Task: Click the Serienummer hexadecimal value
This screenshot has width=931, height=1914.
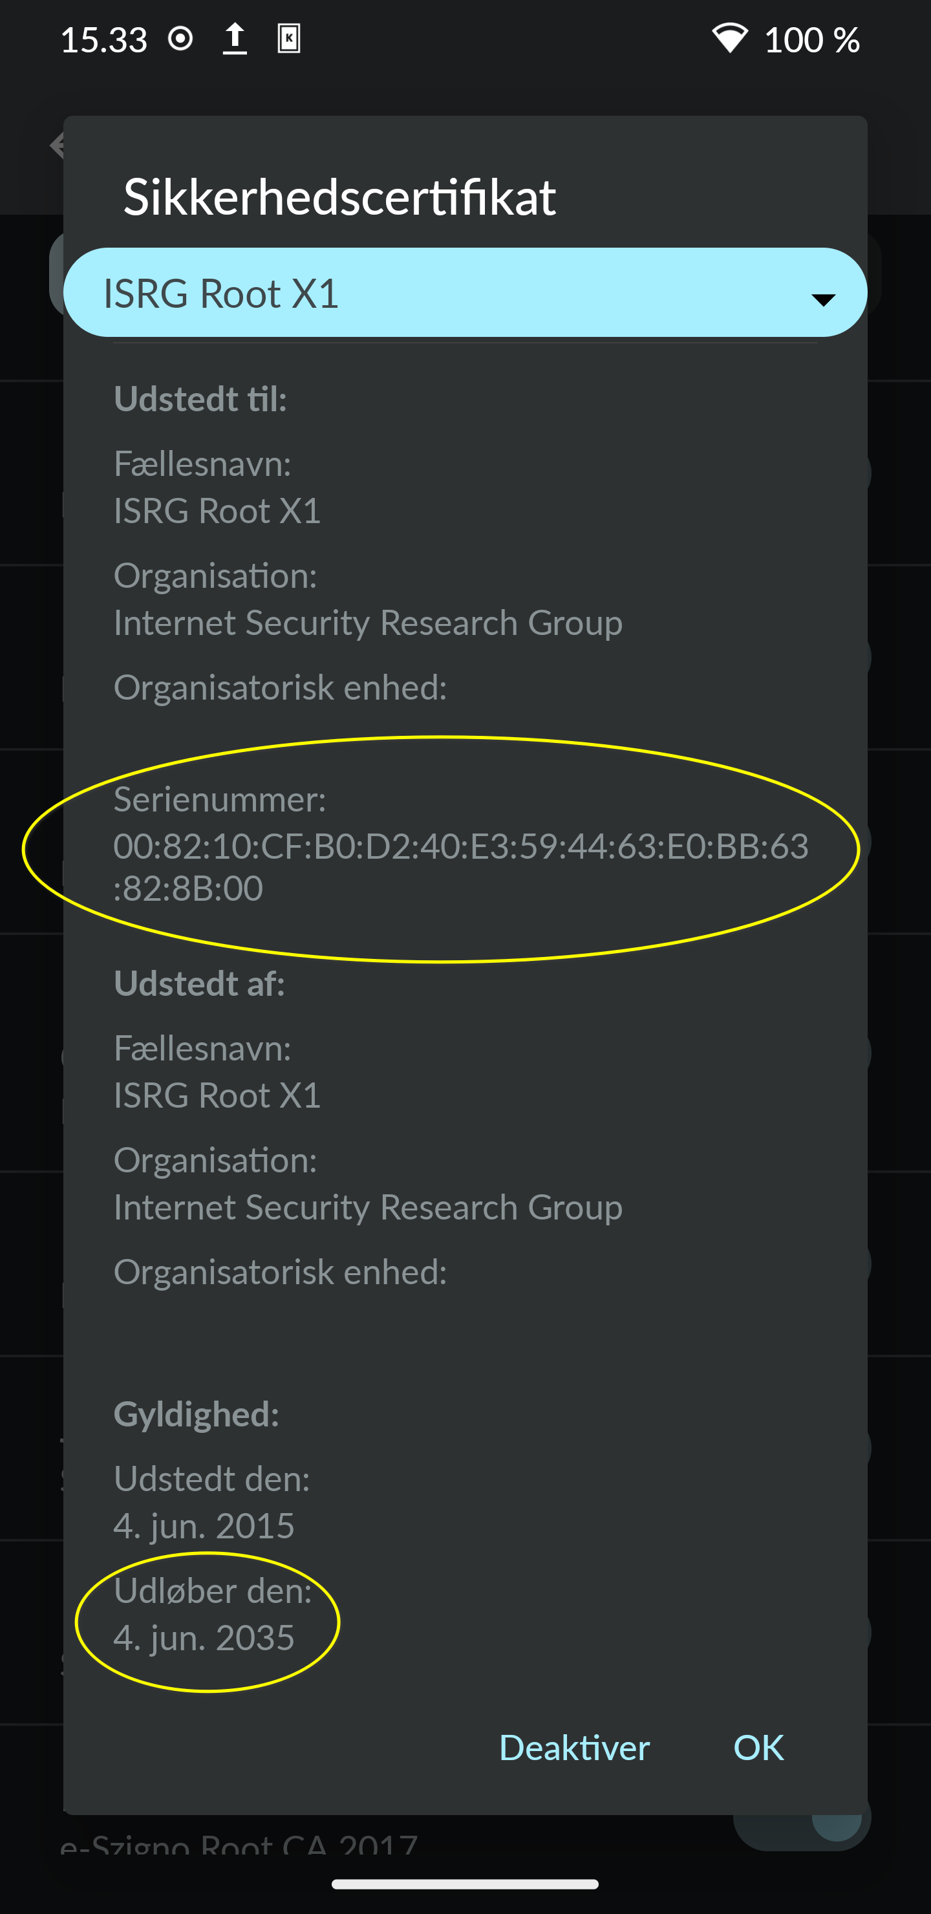Action: tap(461, 867)
